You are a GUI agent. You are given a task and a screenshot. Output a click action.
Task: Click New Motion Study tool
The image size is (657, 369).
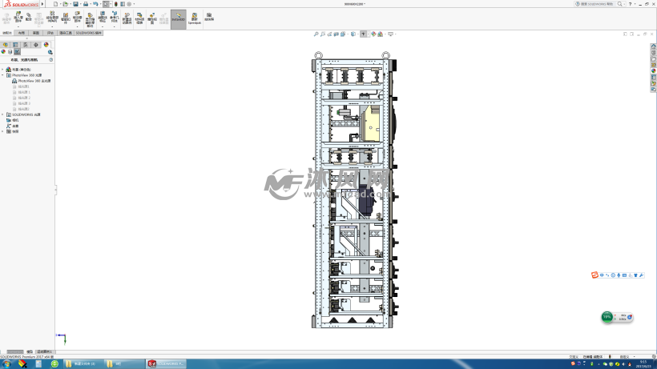click(127, 19)
